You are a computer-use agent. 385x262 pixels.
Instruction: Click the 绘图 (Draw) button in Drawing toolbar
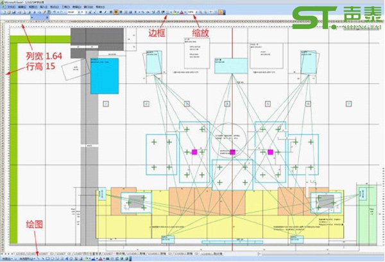[x=6, y=259]
